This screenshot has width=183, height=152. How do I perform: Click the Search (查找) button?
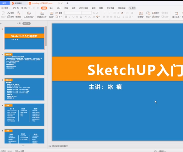(x=132, y=8)
